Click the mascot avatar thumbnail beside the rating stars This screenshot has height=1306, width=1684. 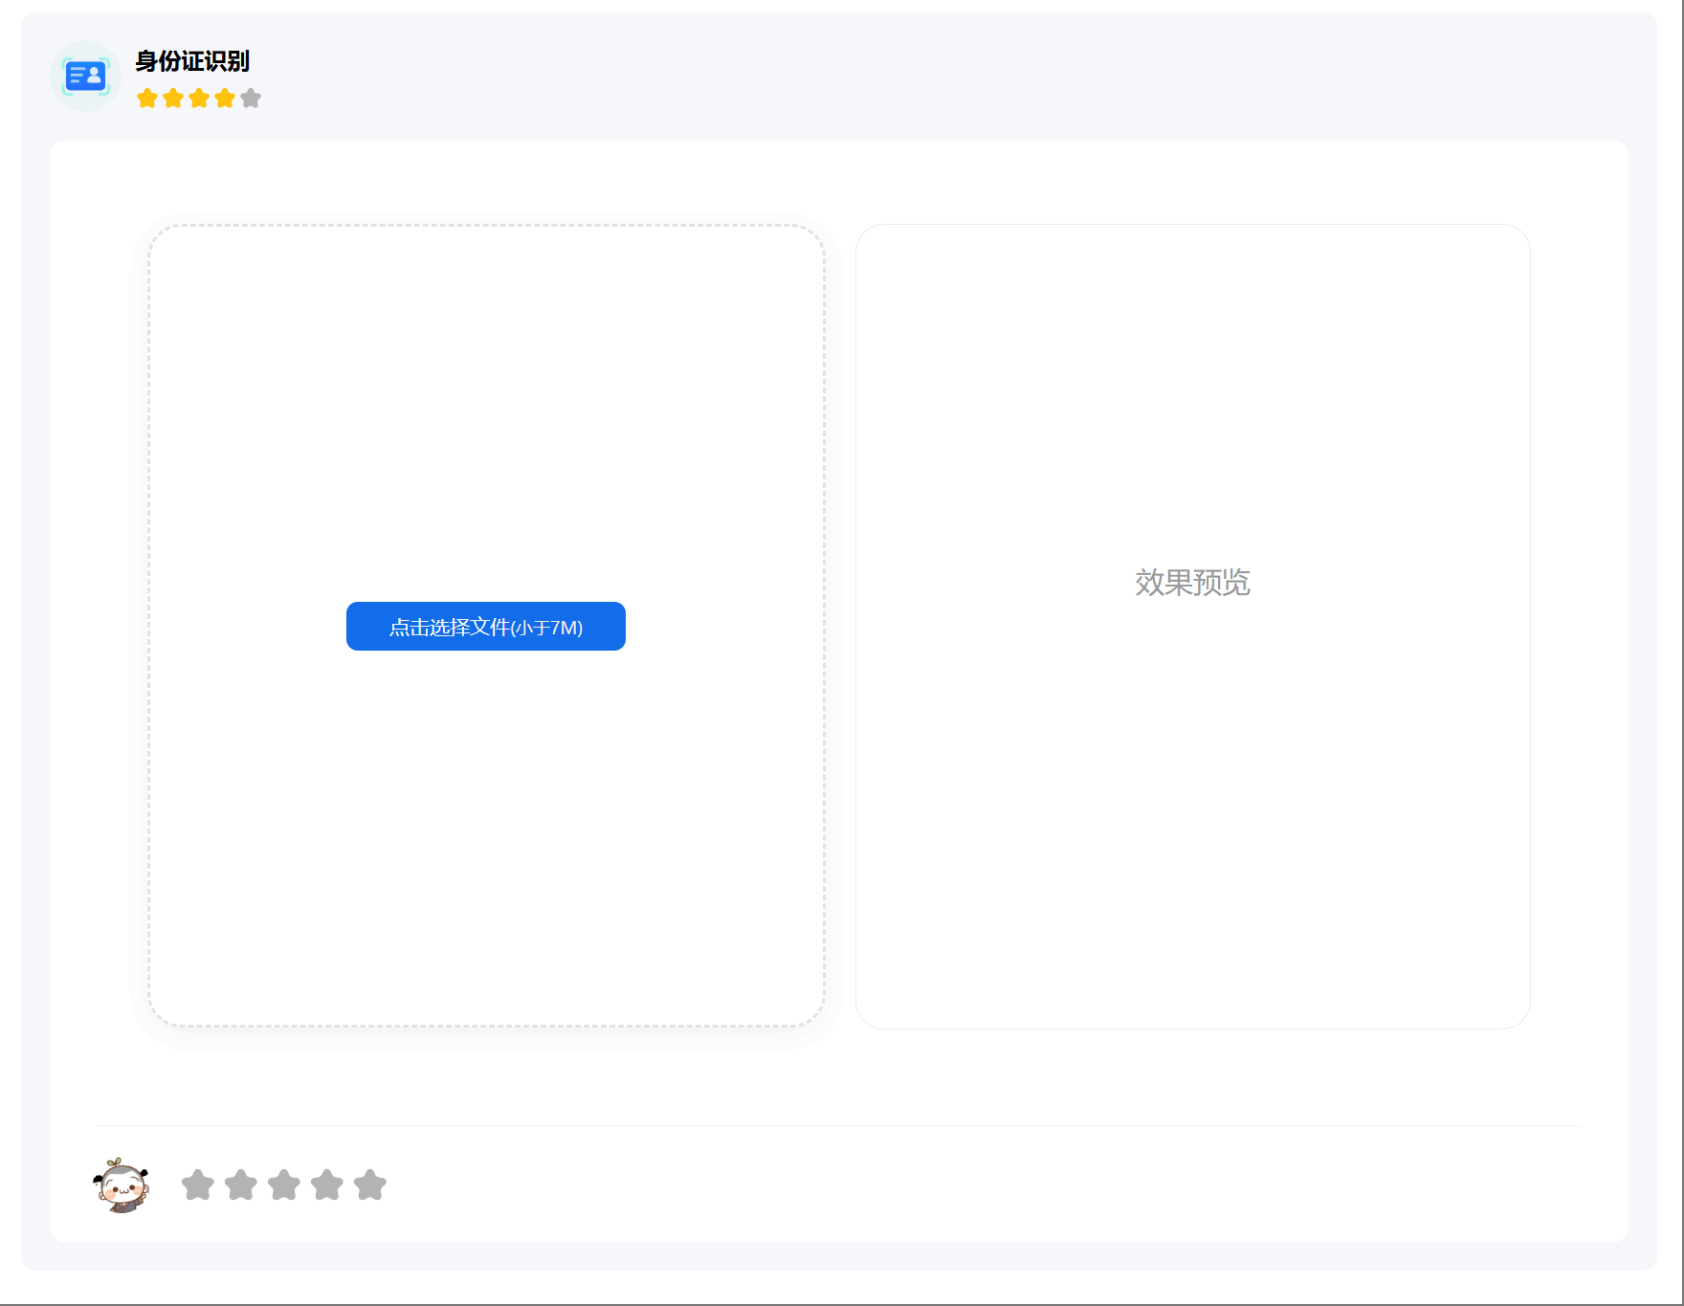tap(122, 1184)
